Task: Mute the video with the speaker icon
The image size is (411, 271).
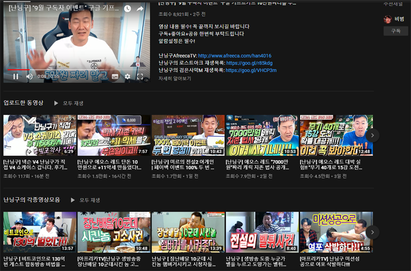Action: [x=29, y=76]
